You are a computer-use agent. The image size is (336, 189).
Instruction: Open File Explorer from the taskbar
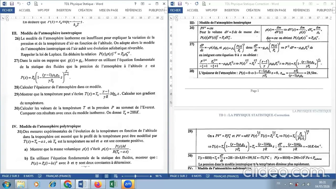point(21,184)
